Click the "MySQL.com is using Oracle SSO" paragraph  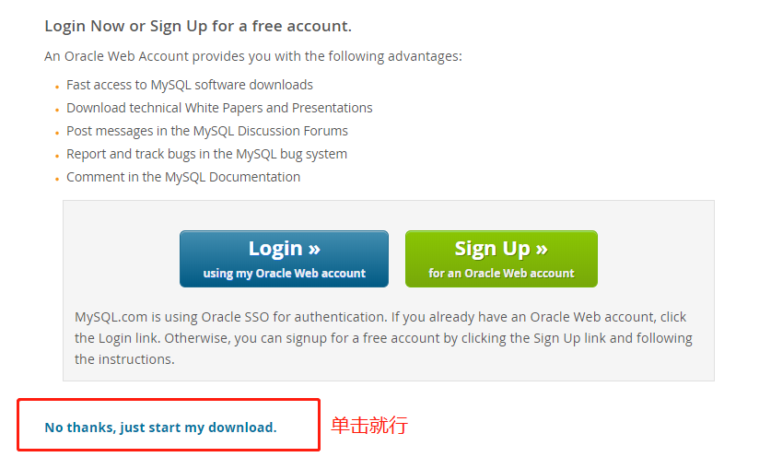pyautogui.click(x=383, y=338)
